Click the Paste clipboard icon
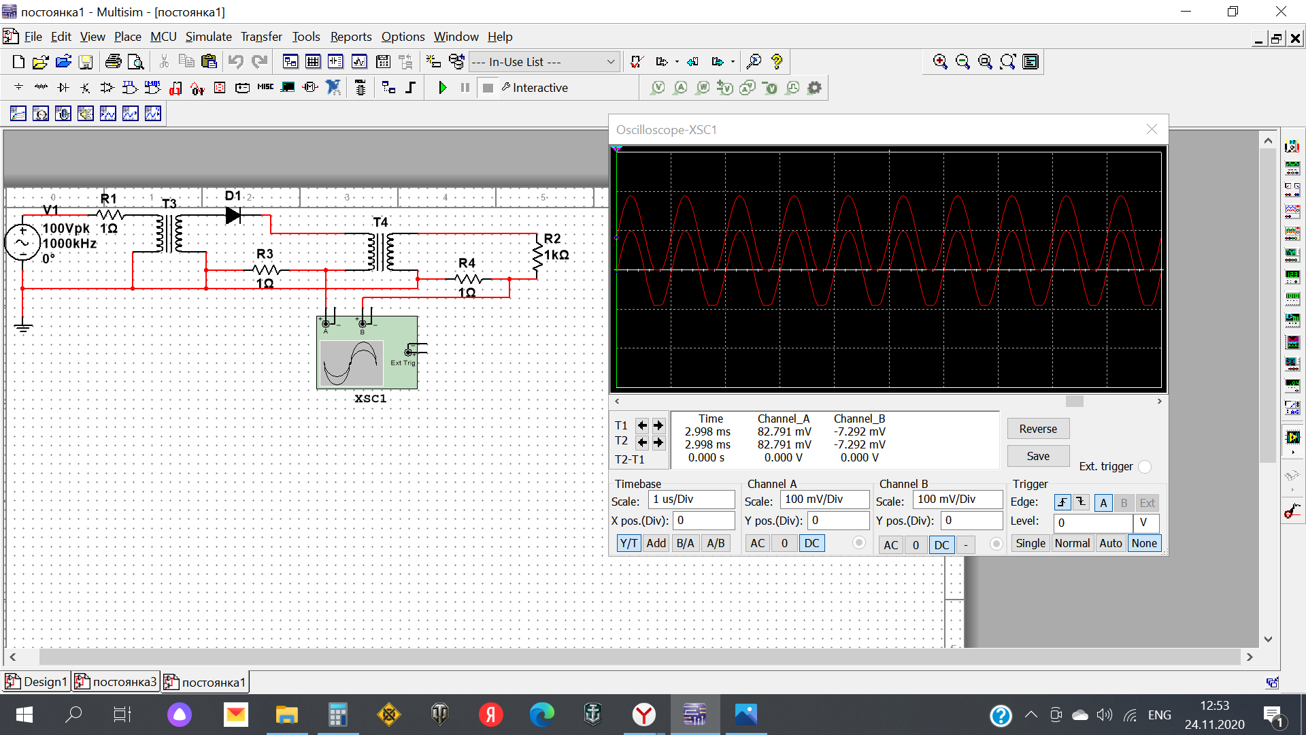The height and width of the screenshot is (735, 1306). (209, 62)
